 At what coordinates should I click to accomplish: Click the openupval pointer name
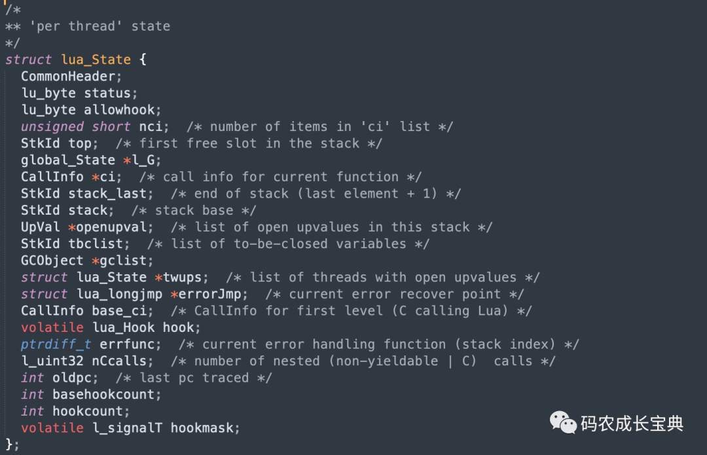click(x=115, y=227)
